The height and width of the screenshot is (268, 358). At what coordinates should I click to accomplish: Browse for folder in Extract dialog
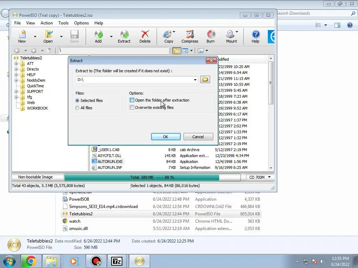(205, 79)
